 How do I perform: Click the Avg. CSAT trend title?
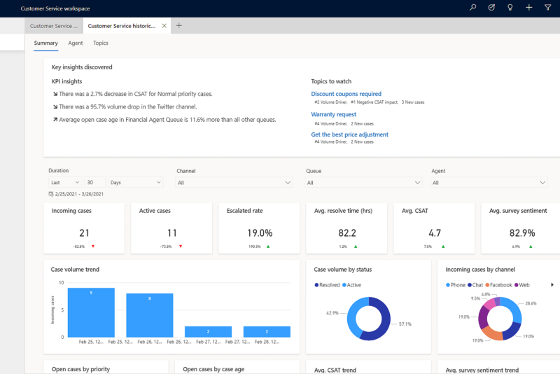click(335, 370)
